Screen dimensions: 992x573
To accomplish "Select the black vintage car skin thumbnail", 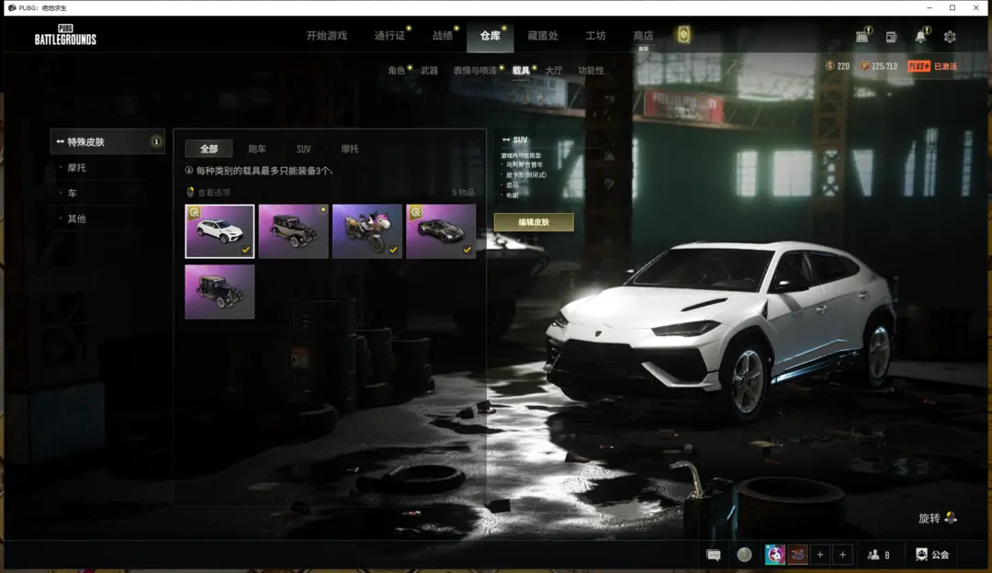I will 220,292.
